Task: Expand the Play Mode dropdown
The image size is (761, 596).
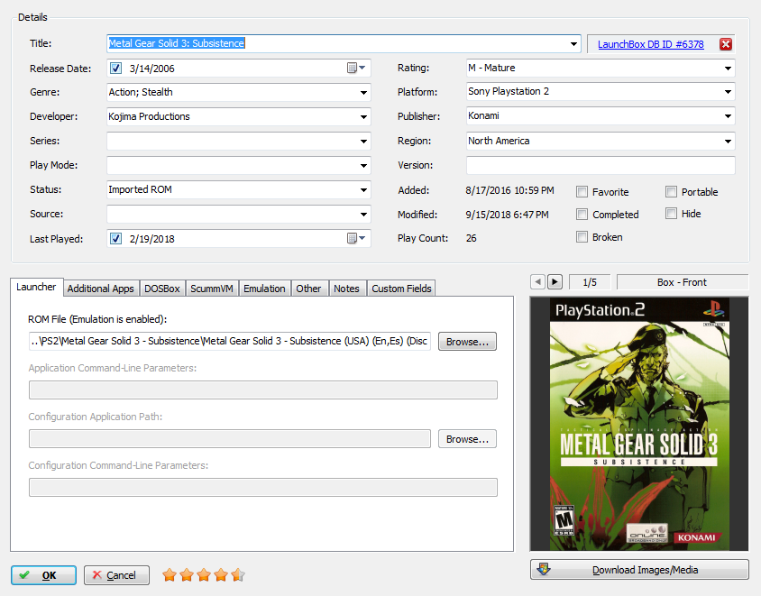Action: coord(363,166)
